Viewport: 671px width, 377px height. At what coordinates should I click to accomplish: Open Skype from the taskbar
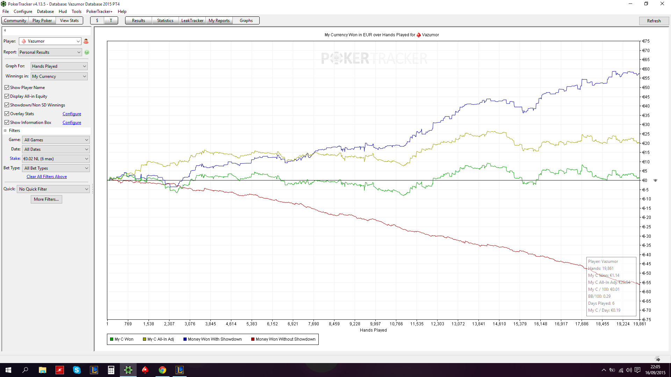pyautogui.click(x=77, y=370)
